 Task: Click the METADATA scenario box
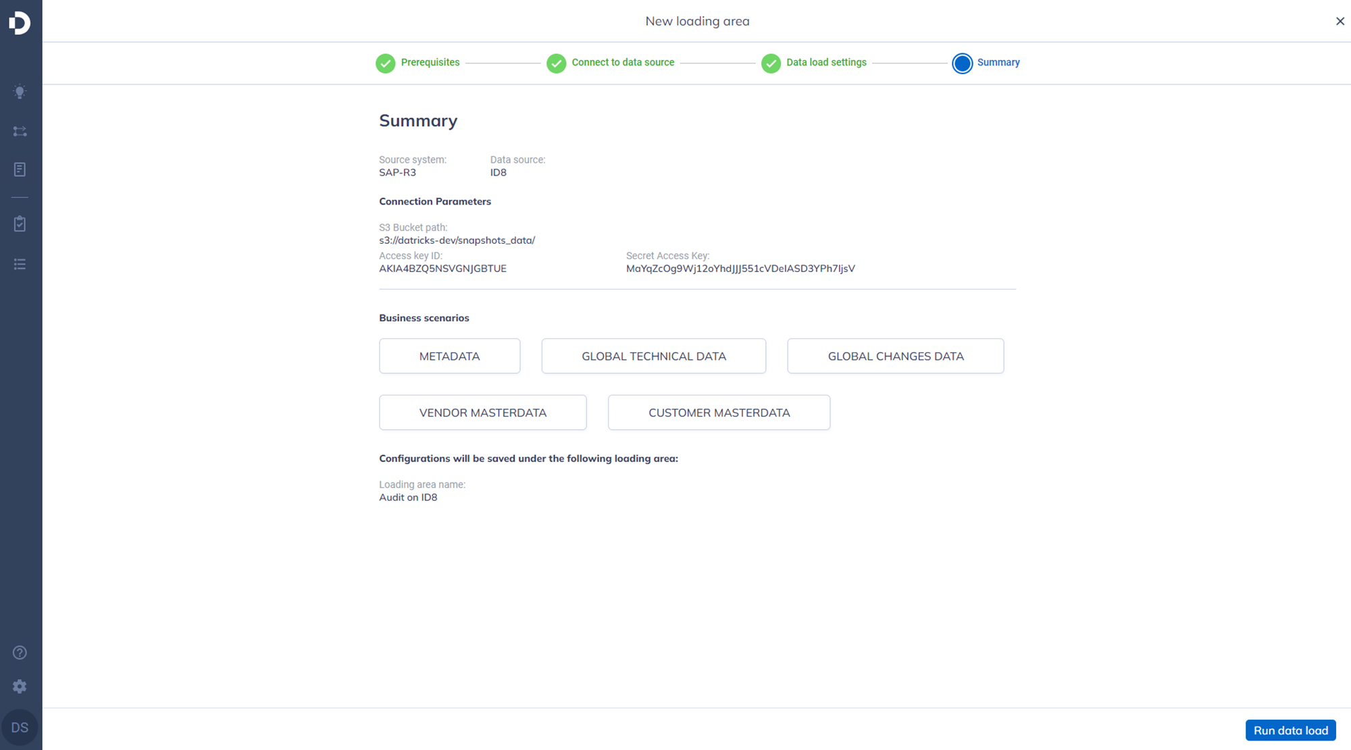449,356
